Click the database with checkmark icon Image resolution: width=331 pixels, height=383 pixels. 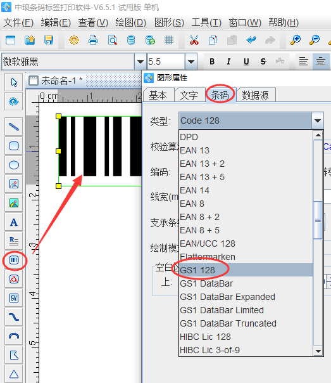[x=150, y=40]
